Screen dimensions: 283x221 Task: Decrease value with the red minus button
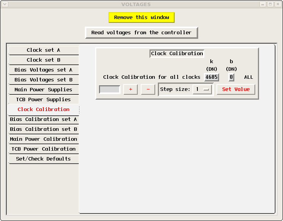click(148, 89)
